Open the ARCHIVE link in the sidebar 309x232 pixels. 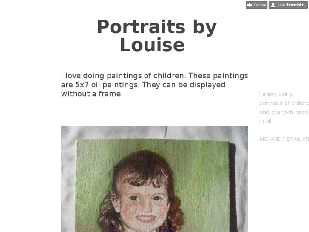coord(269,139)
